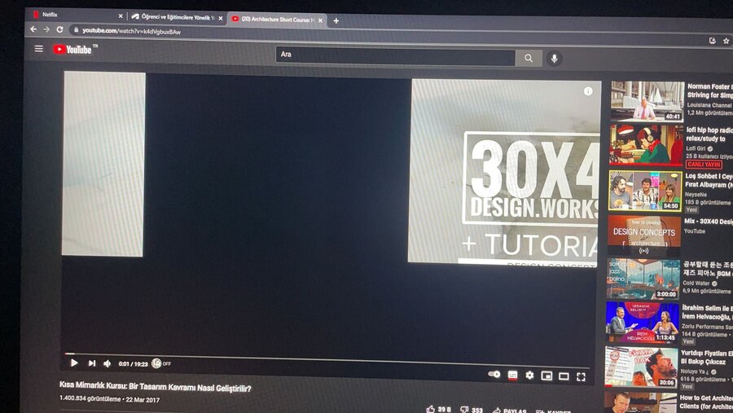Click the 1.400.834 görüntüleme view count
This screenshot has width=733, height=413.
pyautogui.click(x=90, y=398)
